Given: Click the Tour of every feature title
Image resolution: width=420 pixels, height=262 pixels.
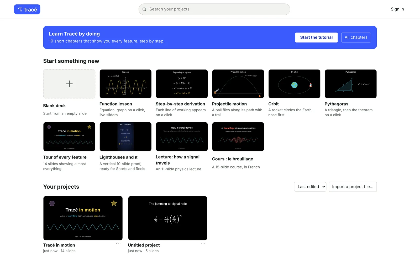Looking at the screenshot, I should (x=65, y=157).
